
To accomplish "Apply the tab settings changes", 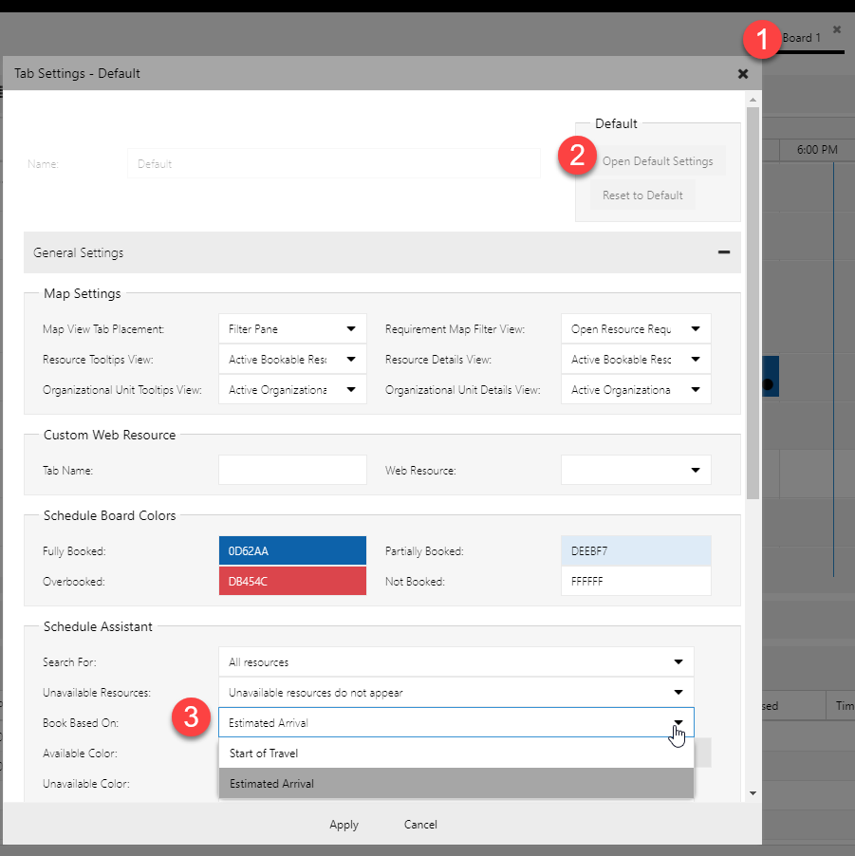I will click(x=344, y=825).
